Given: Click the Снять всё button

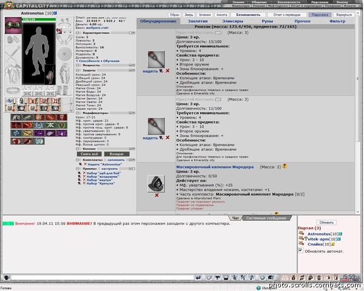Looking at the screenshot, I should coord(89,154).
